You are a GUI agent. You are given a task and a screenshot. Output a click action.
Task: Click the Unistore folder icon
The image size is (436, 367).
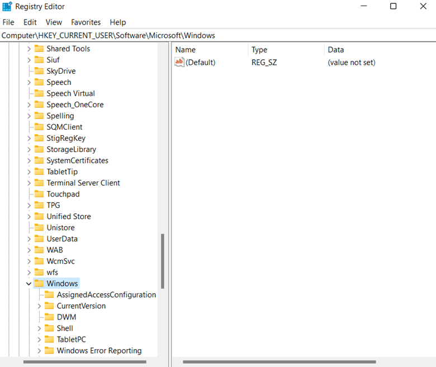39,227
